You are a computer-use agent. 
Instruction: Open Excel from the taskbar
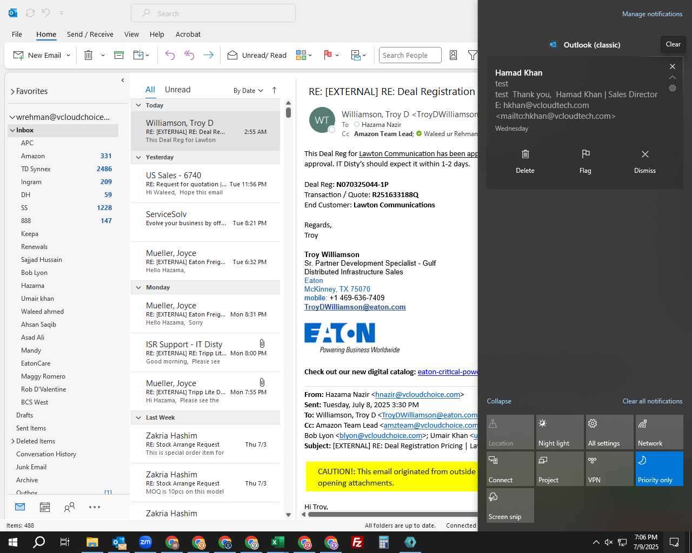[x=278, y=542]
